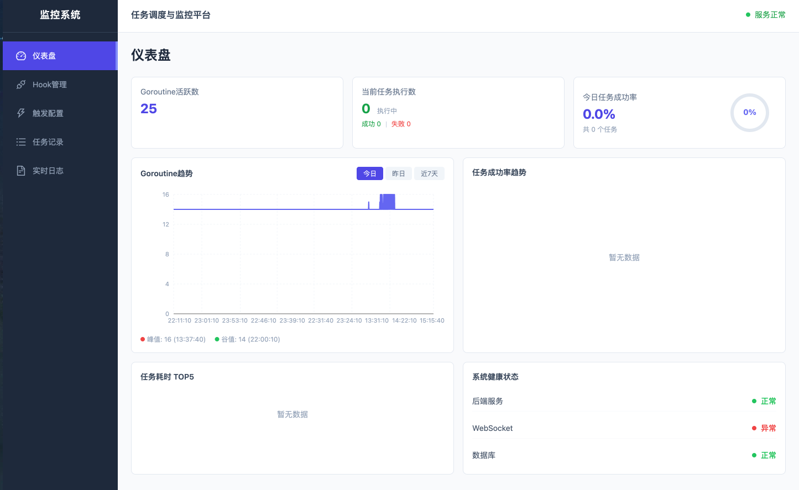
Task: Click the 0.0% success rate value
Action: tap(599, 114)
